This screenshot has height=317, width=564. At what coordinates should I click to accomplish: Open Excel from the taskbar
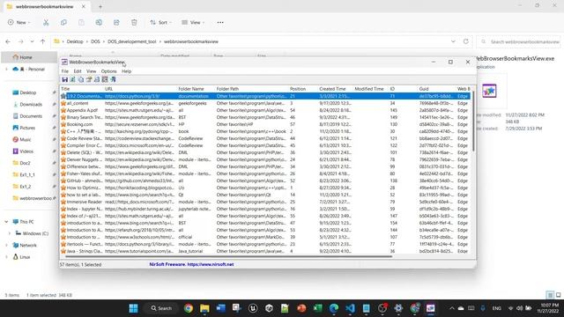(317, 308)
